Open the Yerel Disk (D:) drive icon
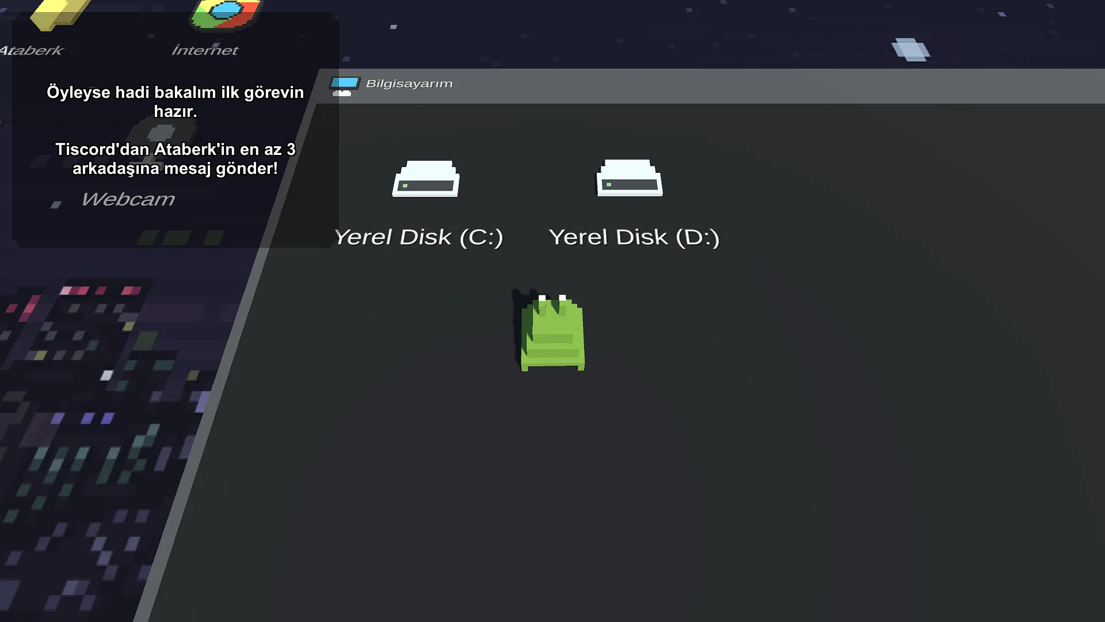The width and height of the screenshot is (1105, 622). (x=629, y=178)
